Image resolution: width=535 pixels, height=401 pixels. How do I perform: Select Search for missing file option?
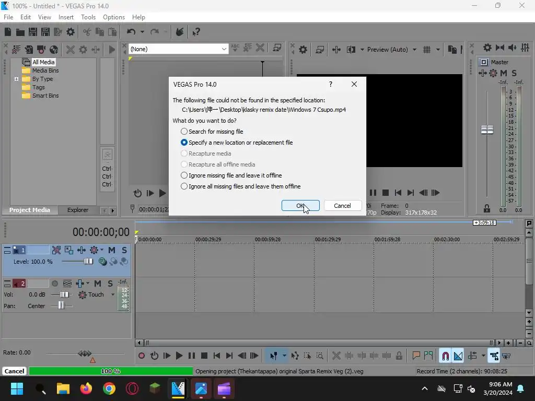point(212,132)
